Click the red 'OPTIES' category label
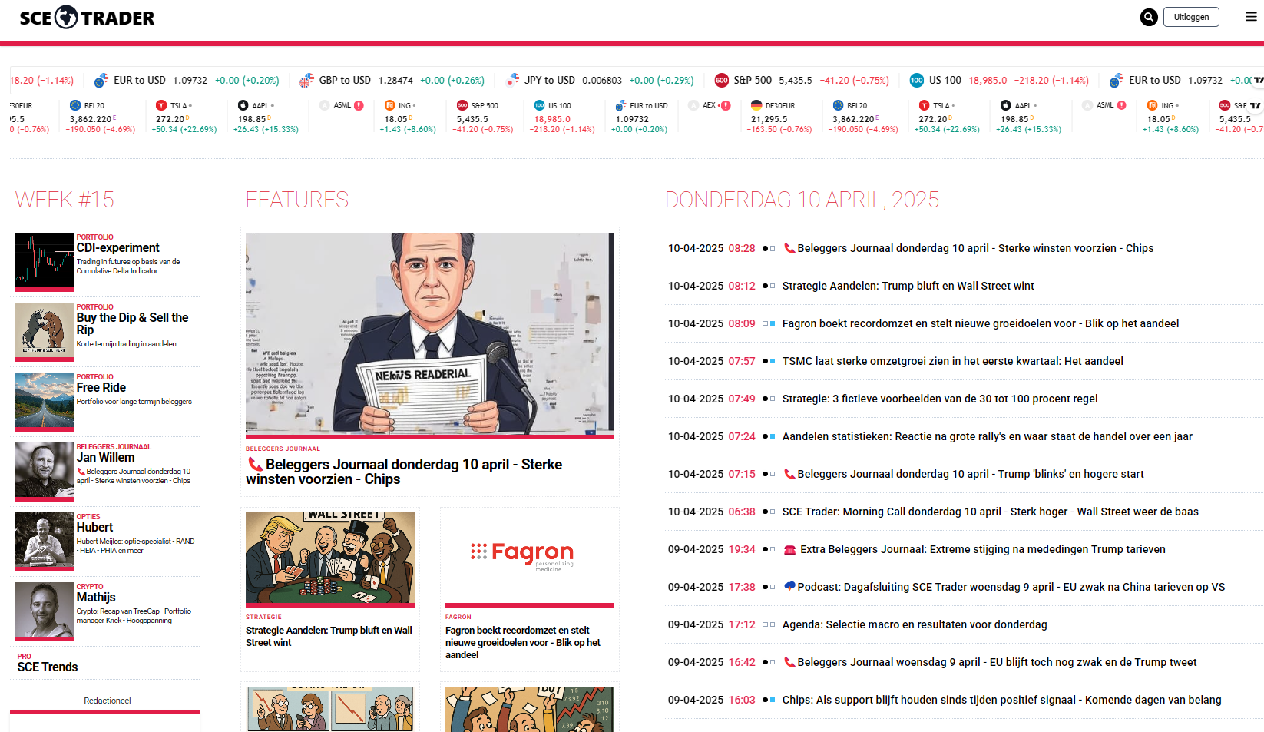The height and width of the screenshot is (732, 1264). (88, 517)
